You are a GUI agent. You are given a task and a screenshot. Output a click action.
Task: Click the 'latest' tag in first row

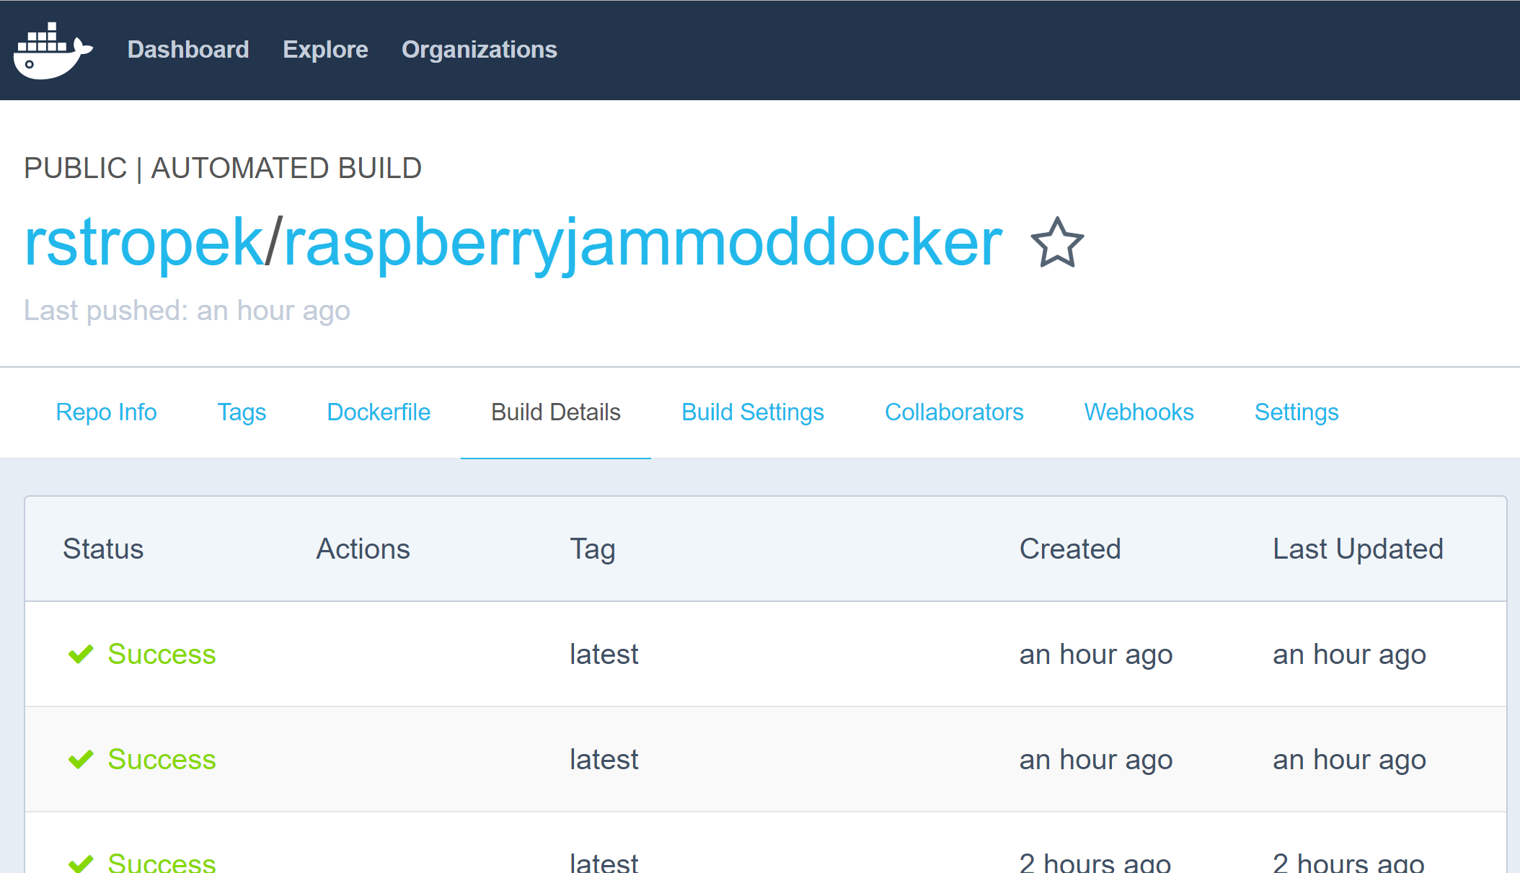tap(604, 654)
